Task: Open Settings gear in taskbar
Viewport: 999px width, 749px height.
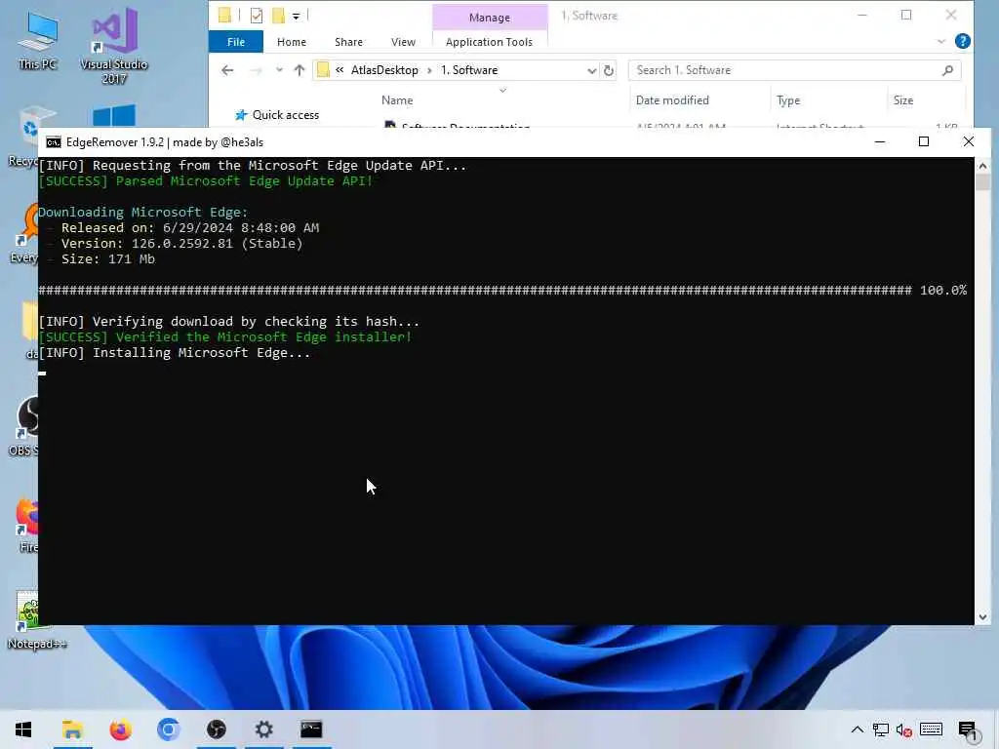Action: coord(263,729)
